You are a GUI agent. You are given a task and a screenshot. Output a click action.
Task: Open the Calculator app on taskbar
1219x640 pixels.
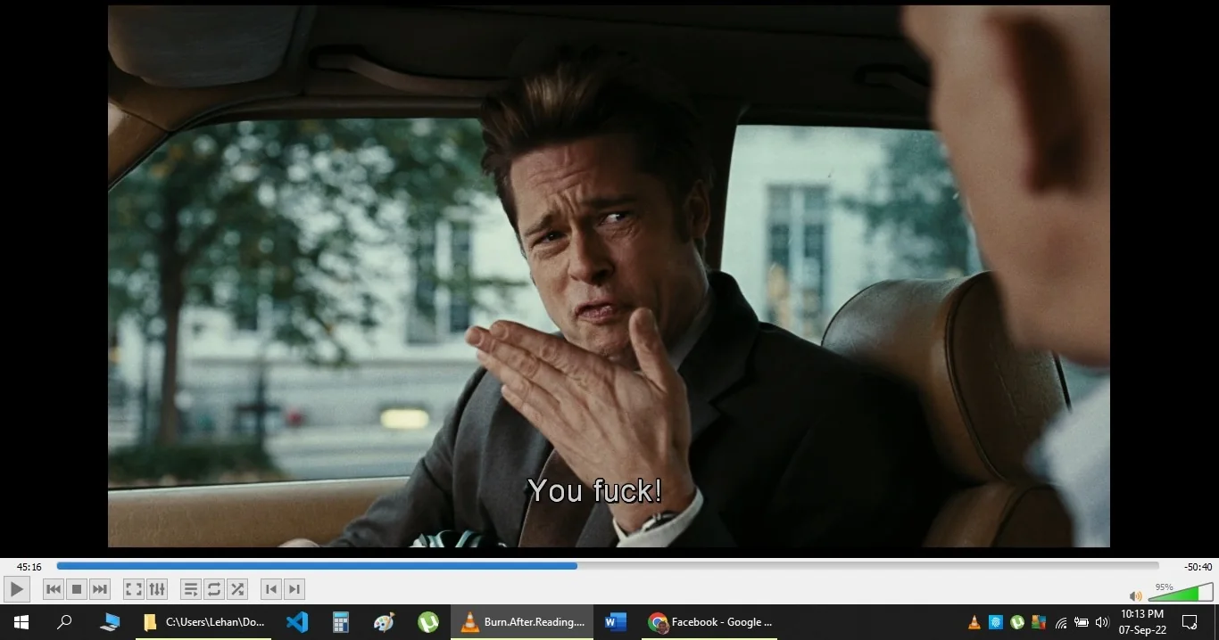tap(341, 622)
